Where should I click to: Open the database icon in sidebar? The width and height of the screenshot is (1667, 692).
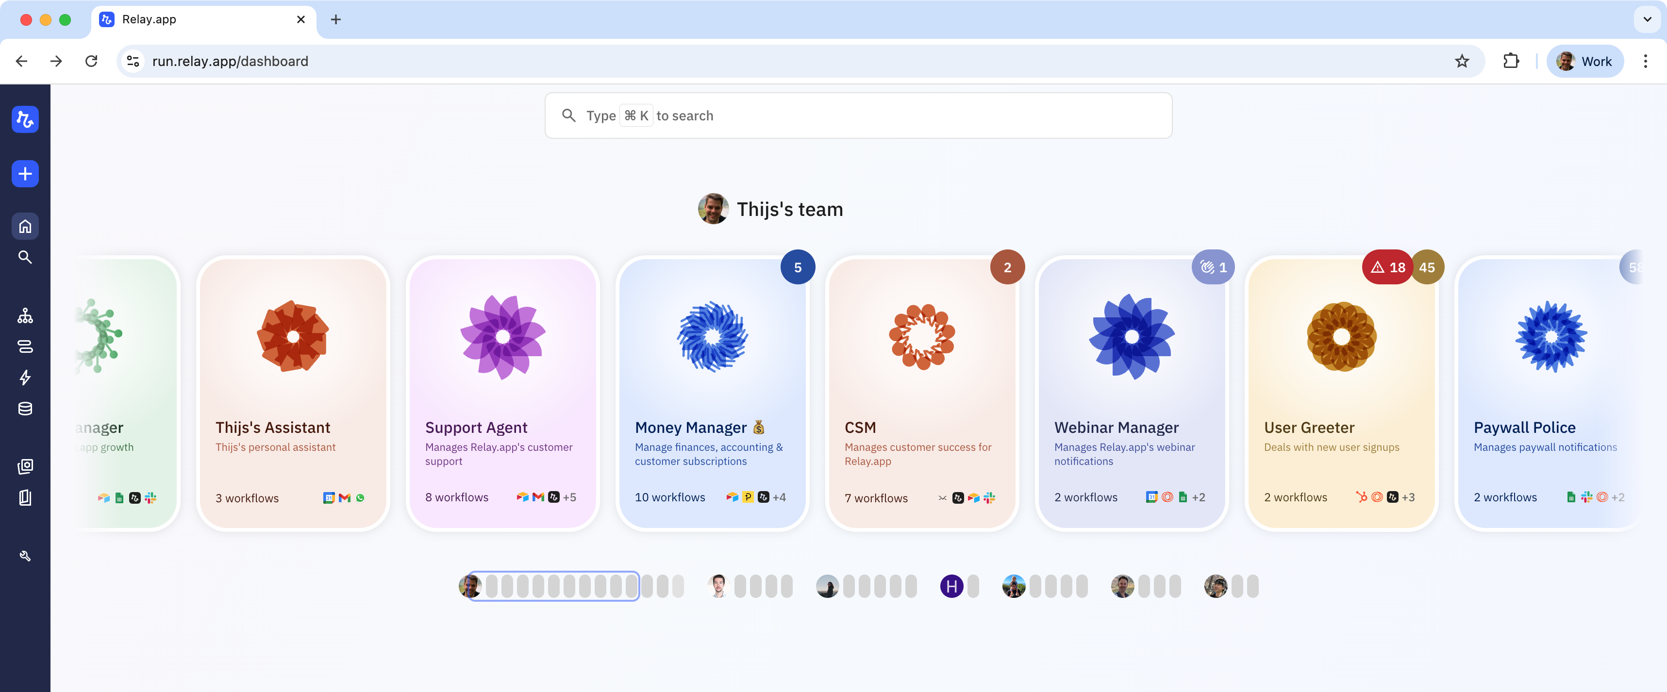pyautogui.click(x=25, y=409)
